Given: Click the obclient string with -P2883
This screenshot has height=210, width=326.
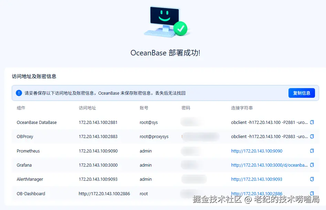Looking at the screenshot, I should coord(269,137).
